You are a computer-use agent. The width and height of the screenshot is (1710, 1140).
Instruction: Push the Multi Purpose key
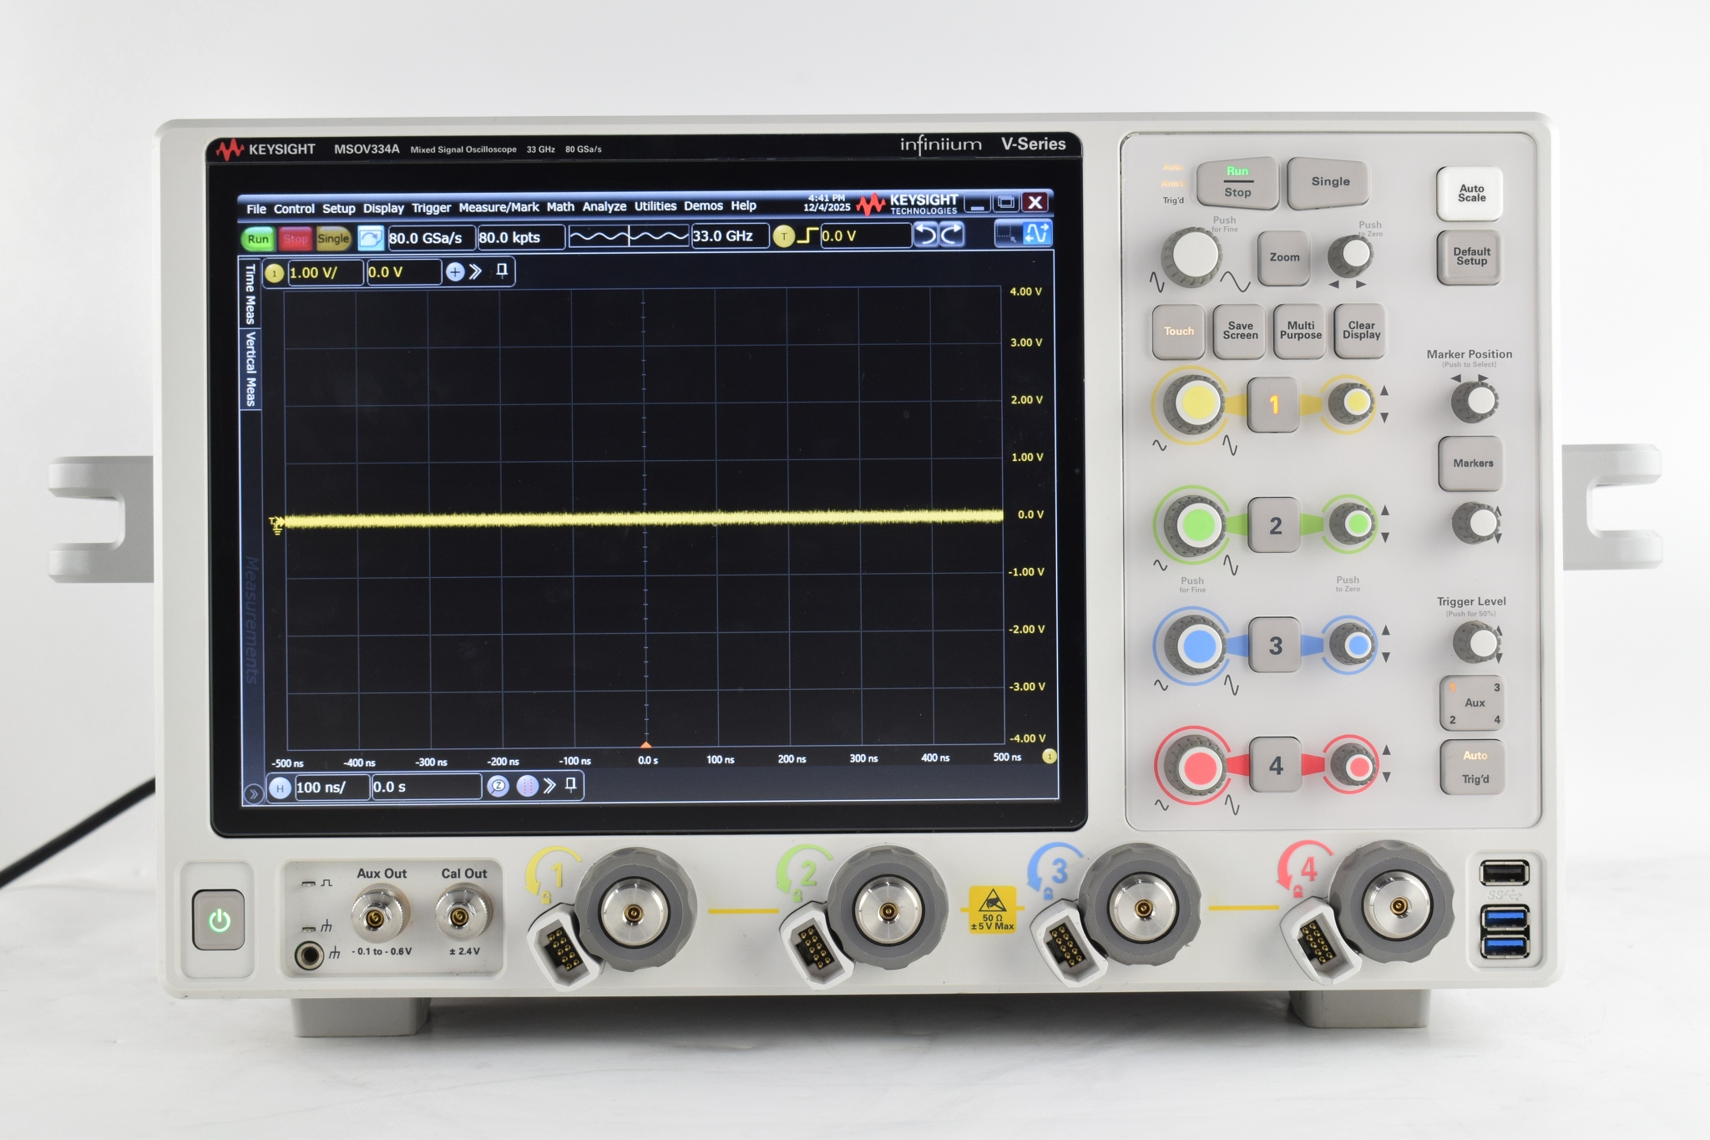1300,331
